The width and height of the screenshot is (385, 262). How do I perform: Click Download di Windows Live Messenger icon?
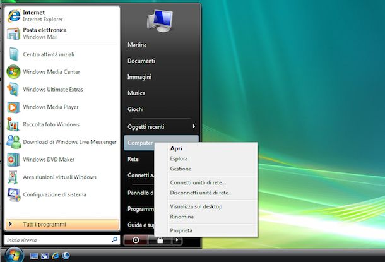[13, 142]
